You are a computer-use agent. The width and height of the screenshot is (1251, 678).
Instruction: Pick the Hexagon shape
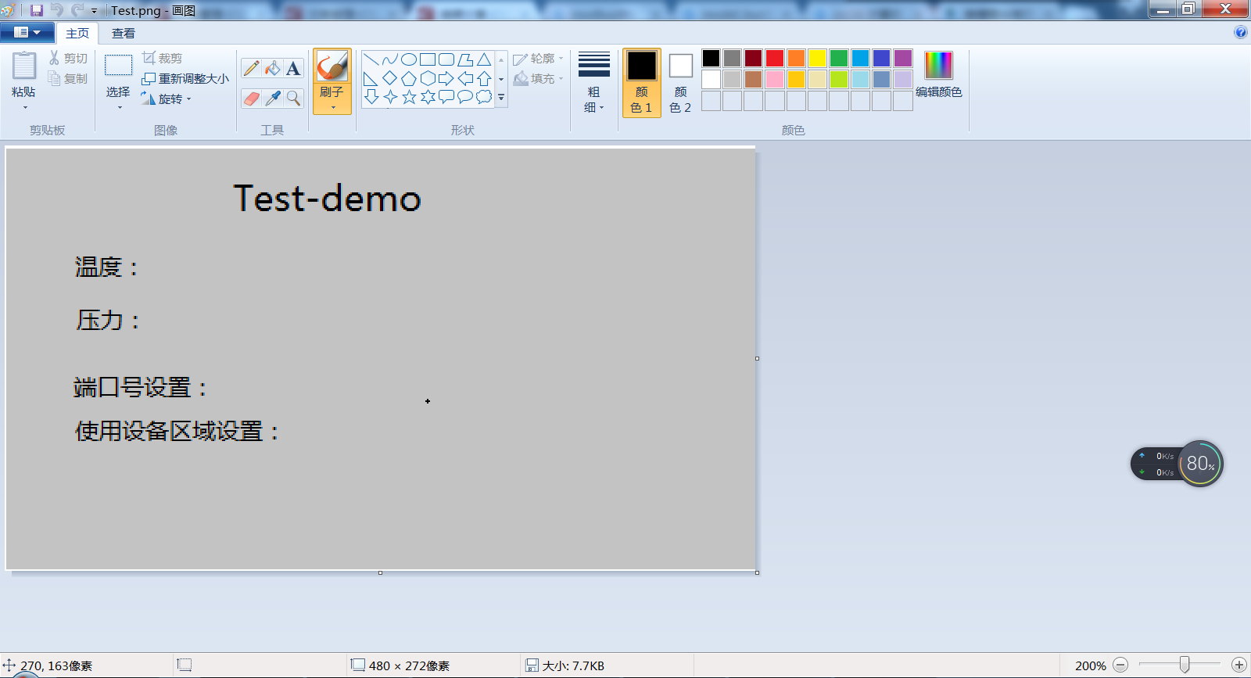click(428, 78)
